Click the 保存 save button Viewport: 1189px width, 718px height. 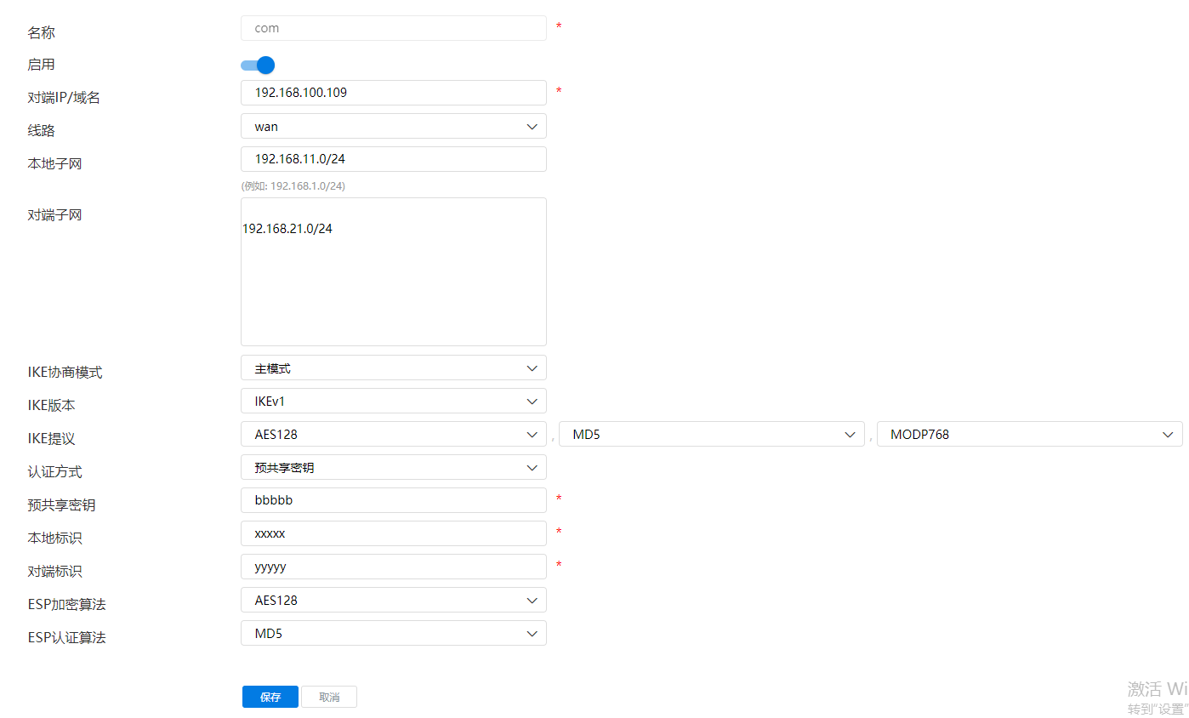tap(270, 698)
